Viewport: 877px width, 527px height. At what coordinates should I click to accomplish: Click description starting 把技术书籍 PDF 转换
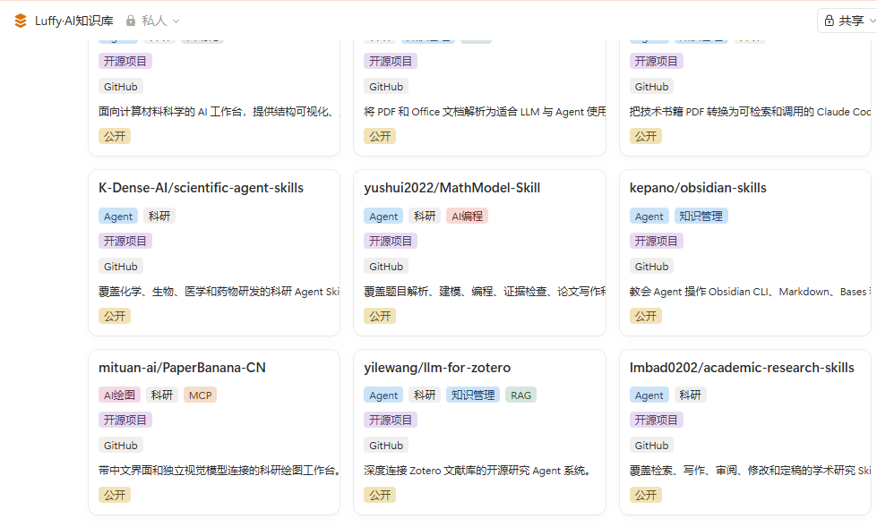click(x=750, y=112)
